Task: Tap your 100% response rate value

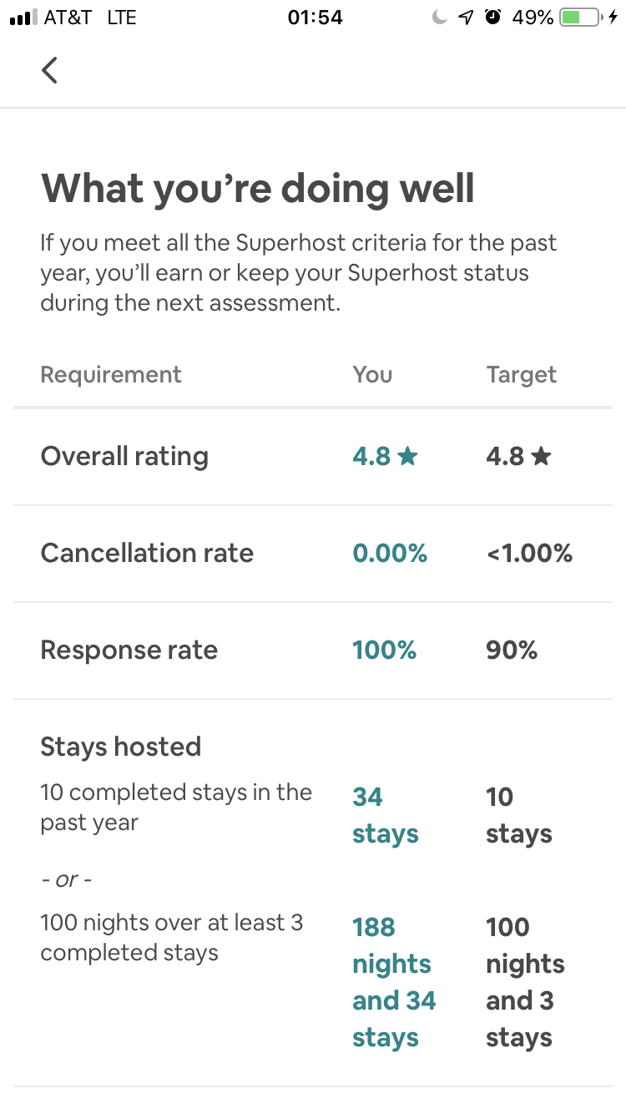Action: point(384,651)
